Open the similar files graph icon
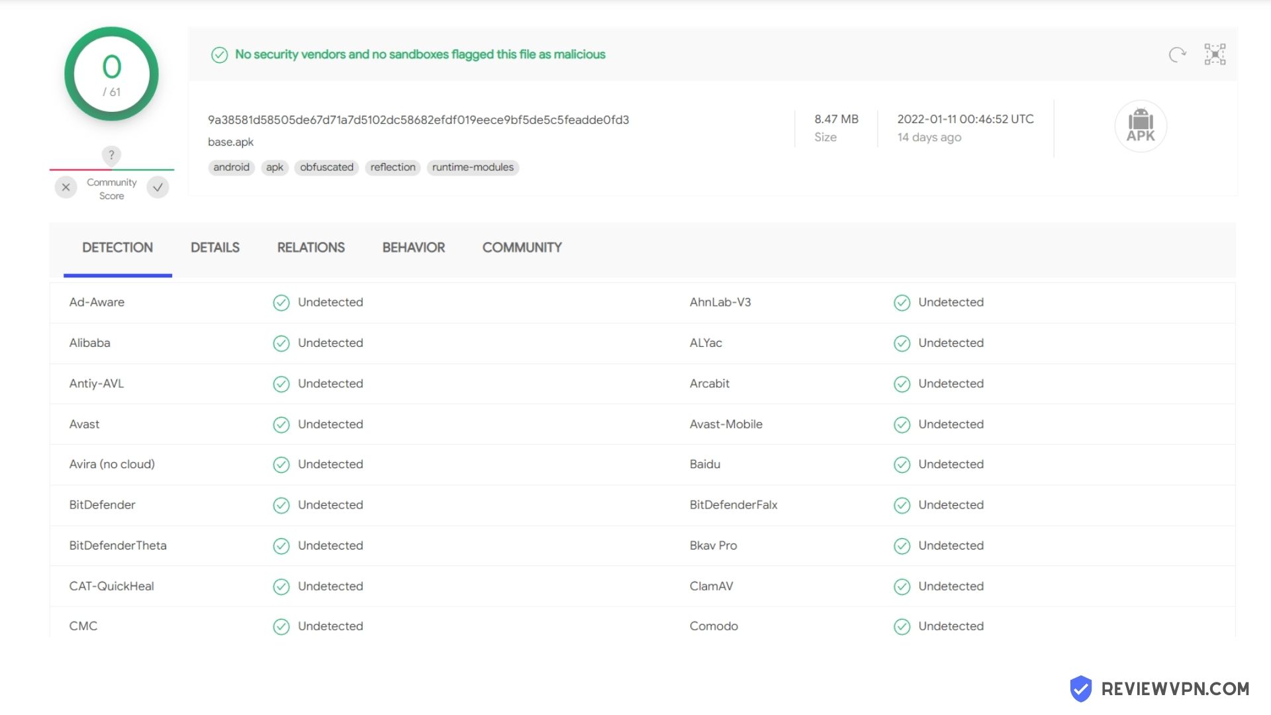 tap(1215, 54)
